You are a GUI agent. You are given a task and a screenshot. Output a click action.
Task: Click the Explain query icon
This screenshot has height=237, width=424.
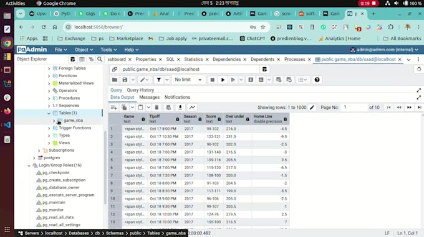251,80
